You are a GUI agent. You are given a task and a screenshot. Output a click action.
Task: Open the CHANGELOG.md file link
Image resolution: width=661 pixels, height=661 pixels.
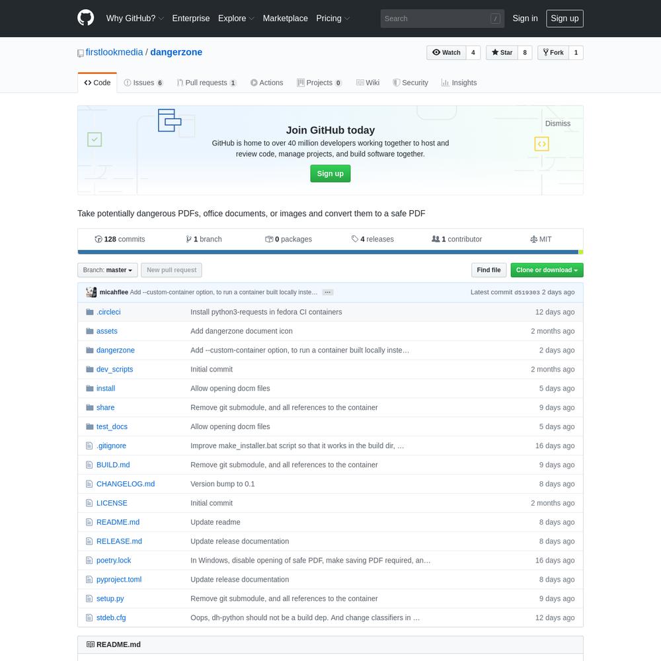pyautogui.click(x=126, y=484)
